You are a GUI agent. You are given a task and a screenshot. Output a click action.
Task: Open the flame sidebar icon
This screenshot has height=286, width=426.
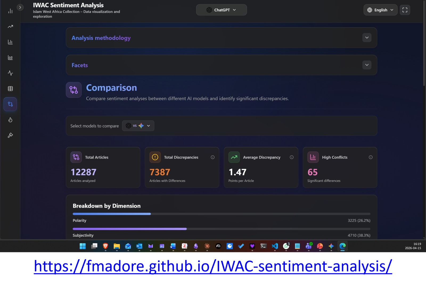(10, 120)
